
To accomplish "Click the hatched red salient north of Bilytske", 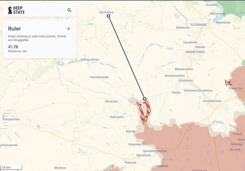I will [x=144, y=112].
